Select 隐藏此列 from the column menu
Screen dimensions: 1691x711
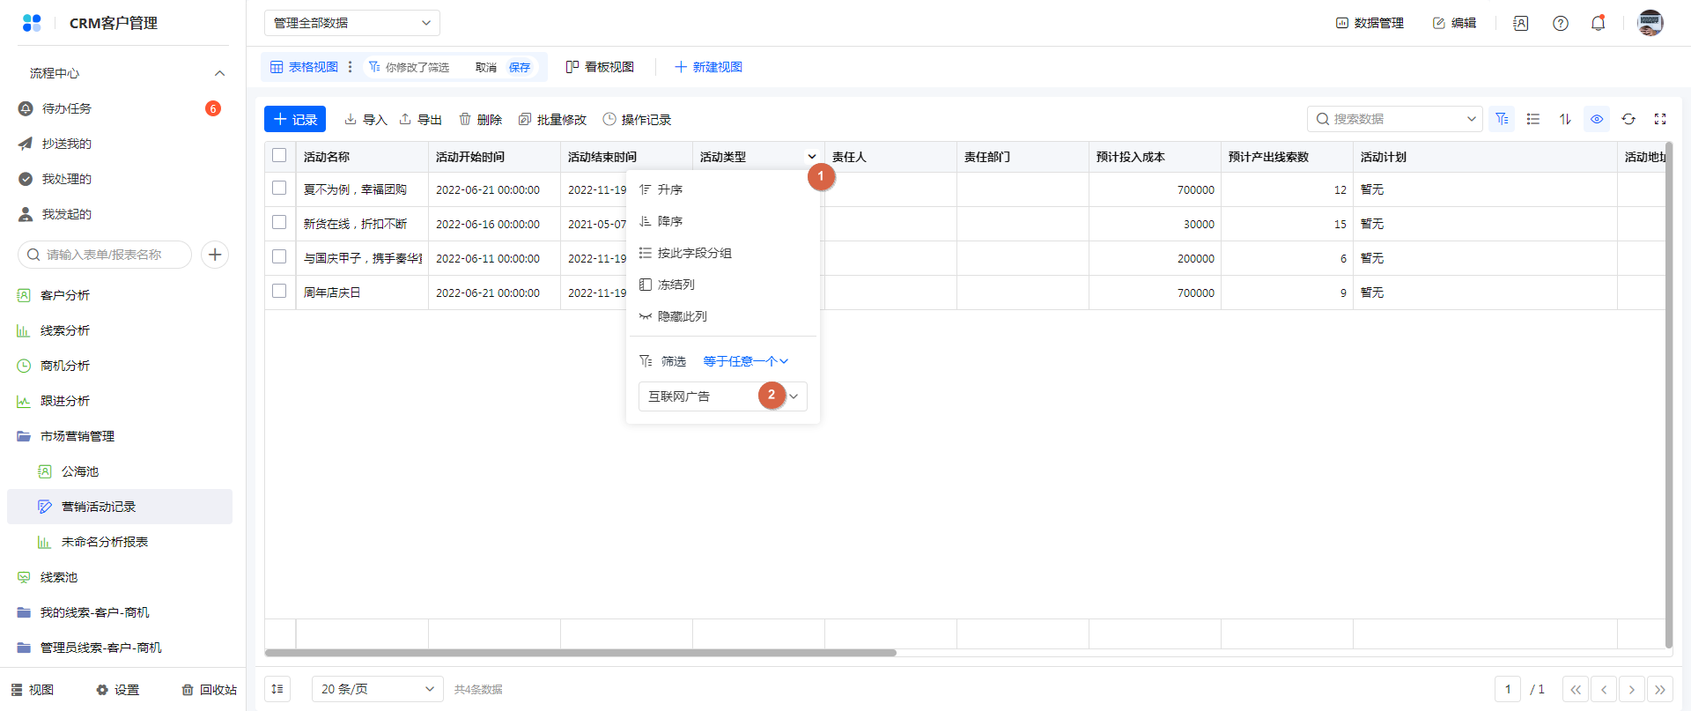(682, 316)
